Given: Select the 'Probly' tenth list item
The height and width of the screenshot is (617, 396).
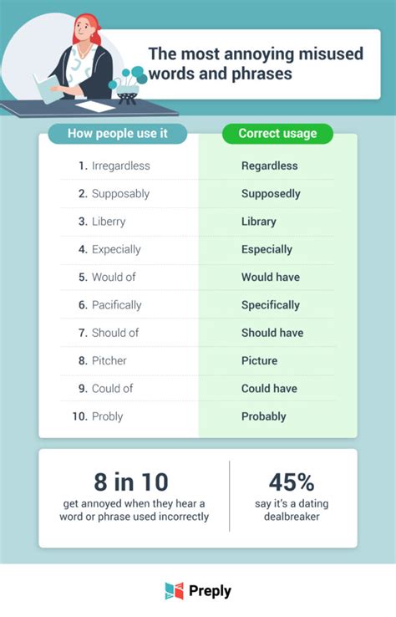Looking at the screenshot, I should click(x=98, y=416).
